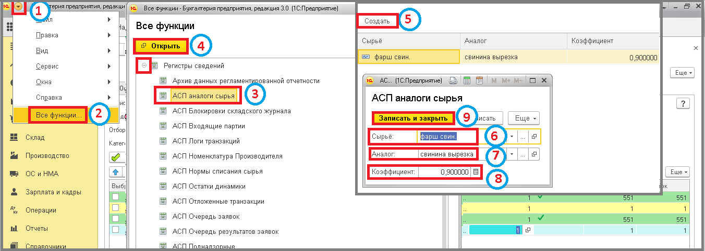Select АСП Очередь результатов заявок

pos(226,231)
